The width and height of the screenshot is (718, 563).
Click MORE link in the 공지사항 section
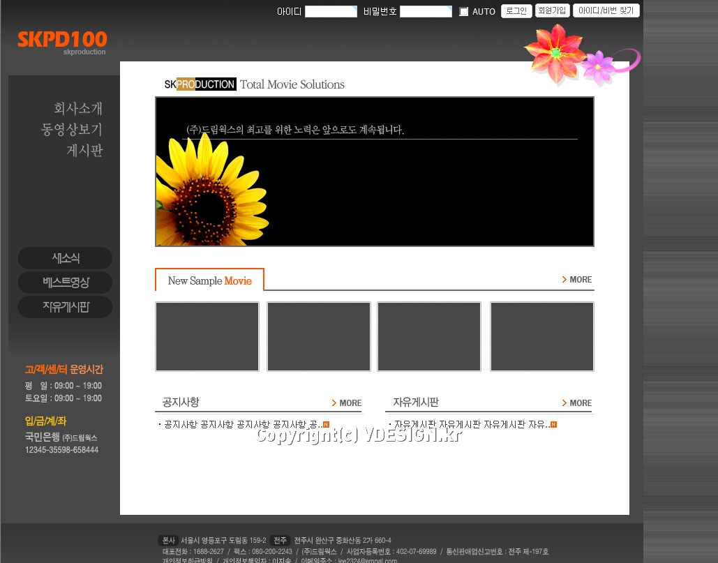click(347, 403)
